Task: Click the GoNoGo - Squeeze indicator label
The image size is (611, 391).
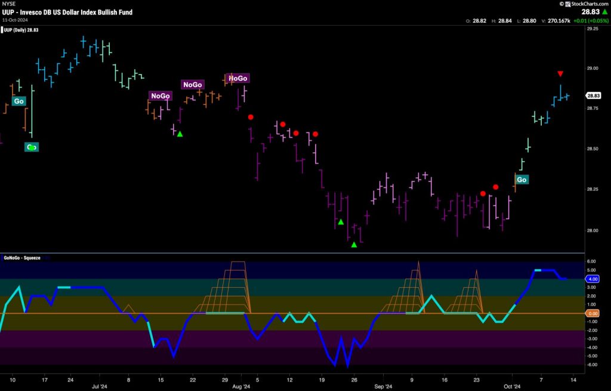Action: point(22,258)
